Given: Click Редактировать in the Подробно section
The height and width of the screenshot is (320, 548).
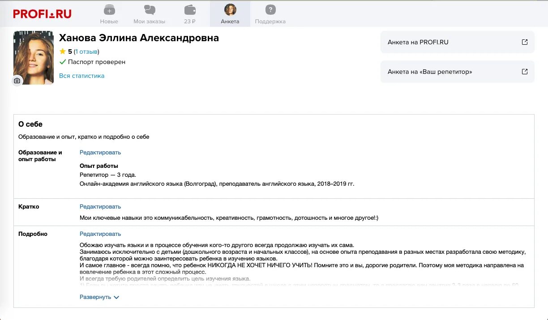Looking at the screenshot, I should 100,234.
